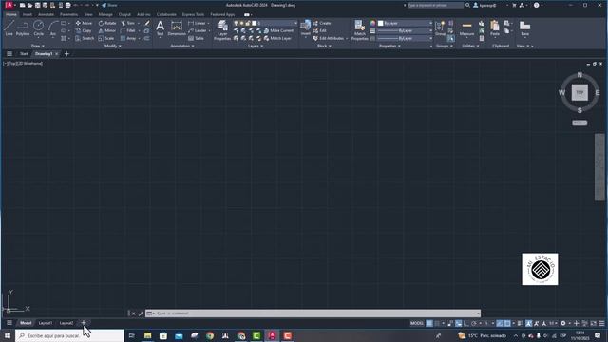Toggle ortho mode in status bar
Image resolution: width=608 pixels, height=342 pixels.
tap(466, 323)
